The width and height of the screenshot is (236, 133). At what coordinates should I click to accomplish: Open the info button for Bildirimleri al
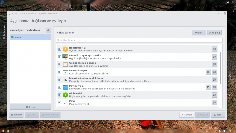pyautogui.click(x=214, y=49)
